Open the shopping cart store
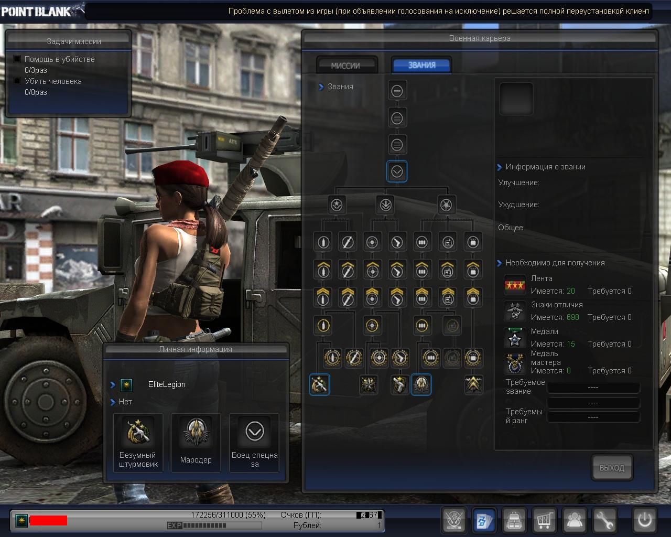Image resolution: width=671 pixels, height=537 pixels. [x=545, y=520]
